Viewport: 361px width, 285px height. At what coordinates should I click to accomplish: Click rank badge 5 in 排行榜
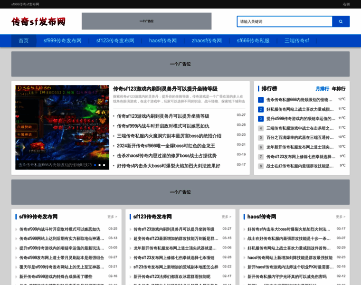261,138
